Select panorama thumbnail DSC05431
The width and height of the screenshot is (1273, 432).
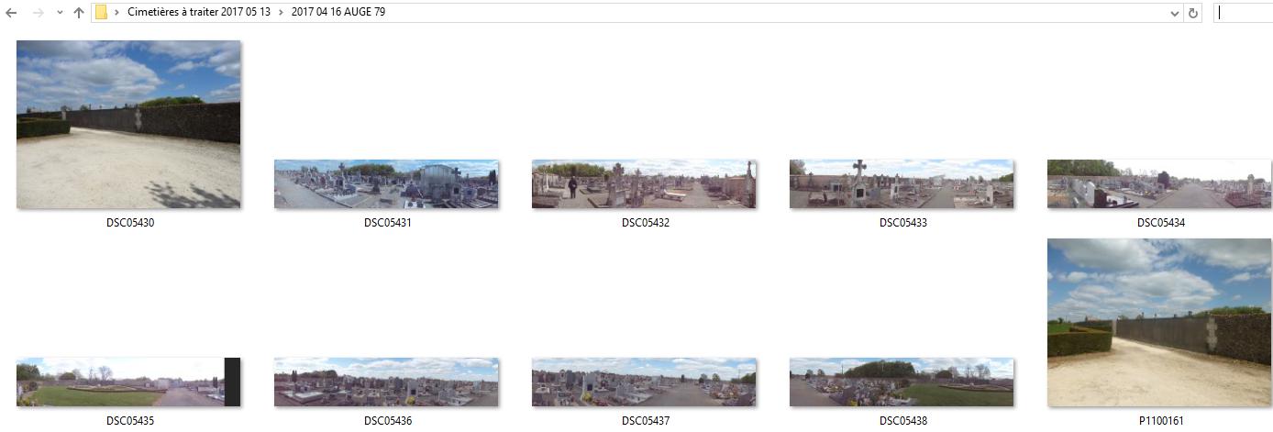386,184
